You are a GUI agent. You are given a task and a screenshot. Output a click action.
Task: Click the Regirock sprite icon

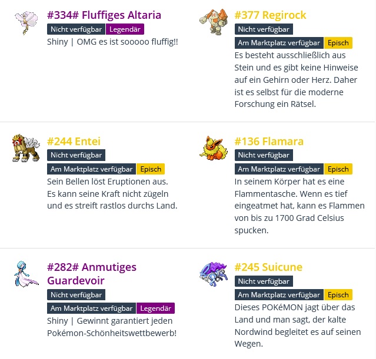pyautogui.click(x=212, y=22)
